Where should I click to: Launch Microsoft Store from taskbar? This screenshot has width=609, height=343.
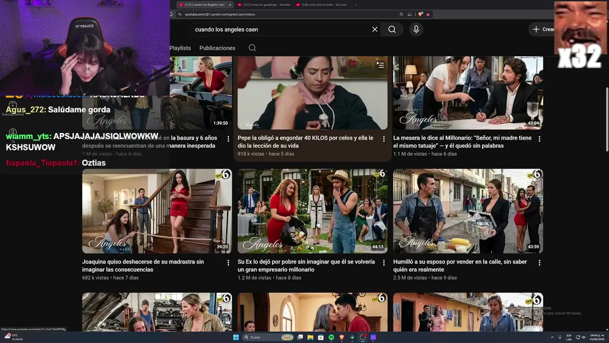point(321,337)
